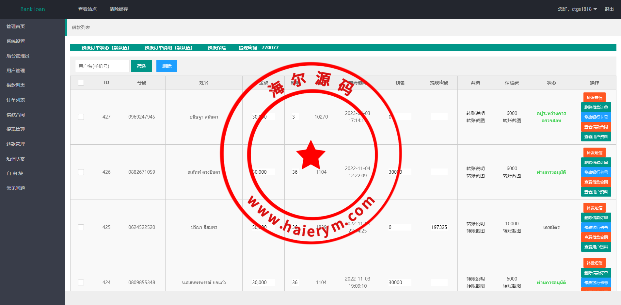The height and width of the screenshot is (305, 621).
Task: Select the checkbox for row ID 426
Action: point(81,172)
